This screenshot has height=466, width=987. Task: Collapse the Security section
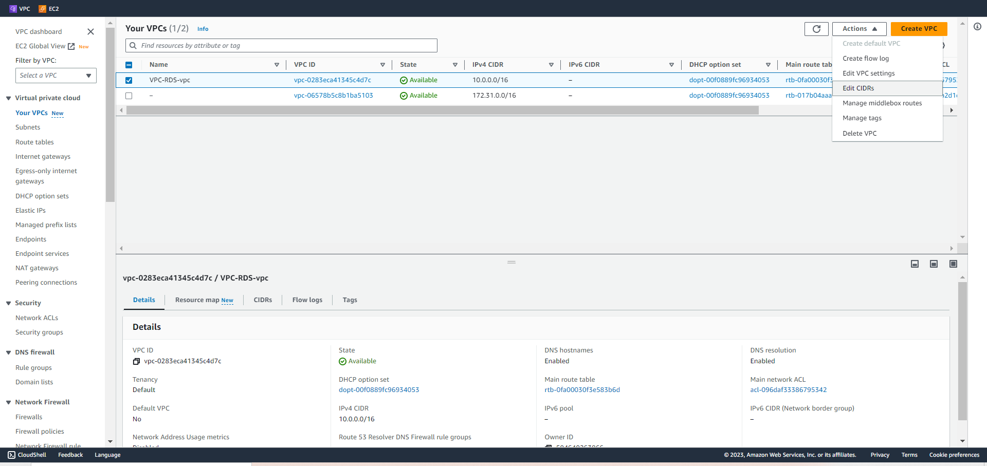point(8,303)
